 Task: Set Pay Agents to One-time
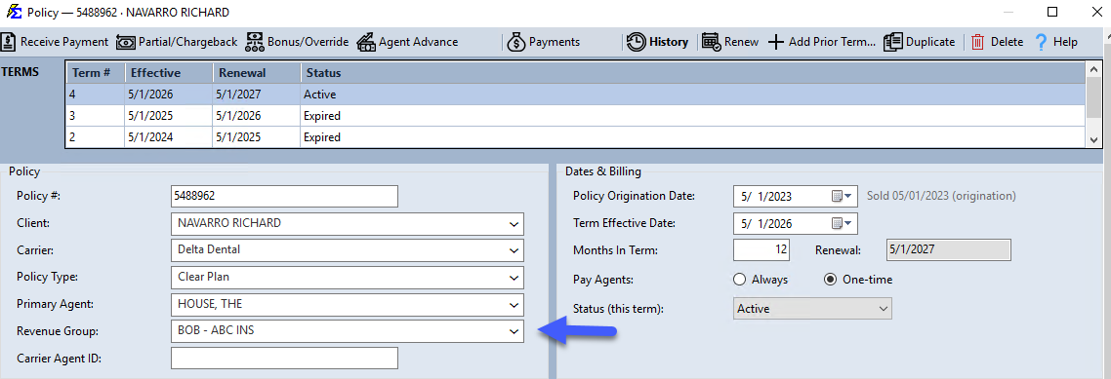831,280
